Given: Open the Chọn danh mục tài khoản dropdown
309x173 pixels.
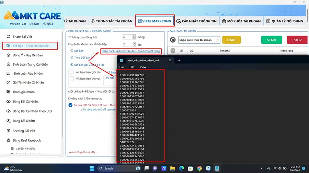Looking at the screenshot, I should coord(199,40).
